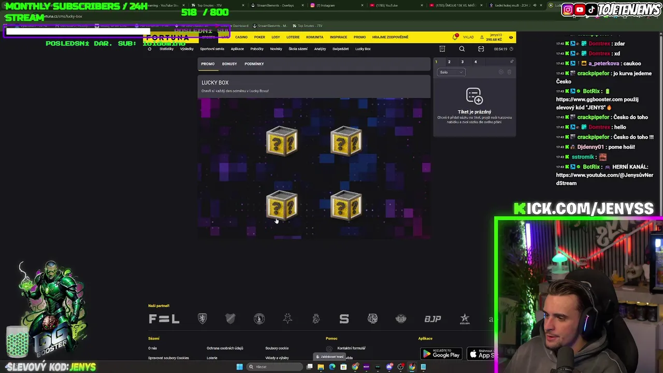
Task: Open the Vklady a výběry footer link
Action: [277, 358]
